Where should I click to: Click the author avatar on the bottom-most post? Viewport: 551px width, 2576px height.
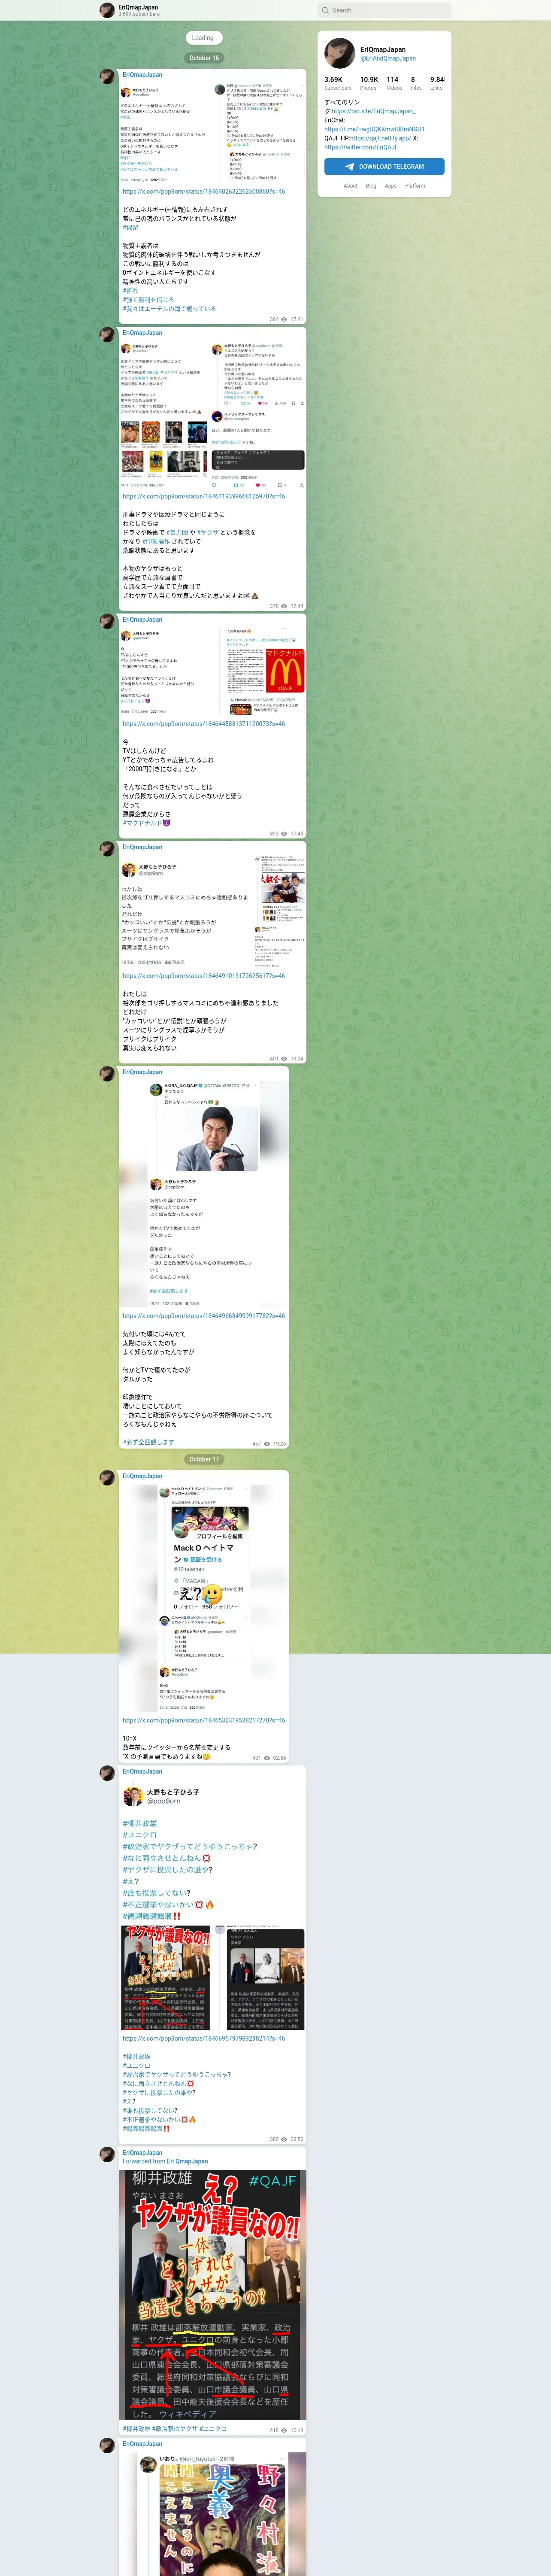click(x=107, y=2445)
